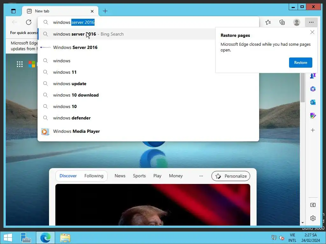Click the muted volume tray icon
Image resolution: width=326 pixels, height=244 pixels.
click(282, 238)
